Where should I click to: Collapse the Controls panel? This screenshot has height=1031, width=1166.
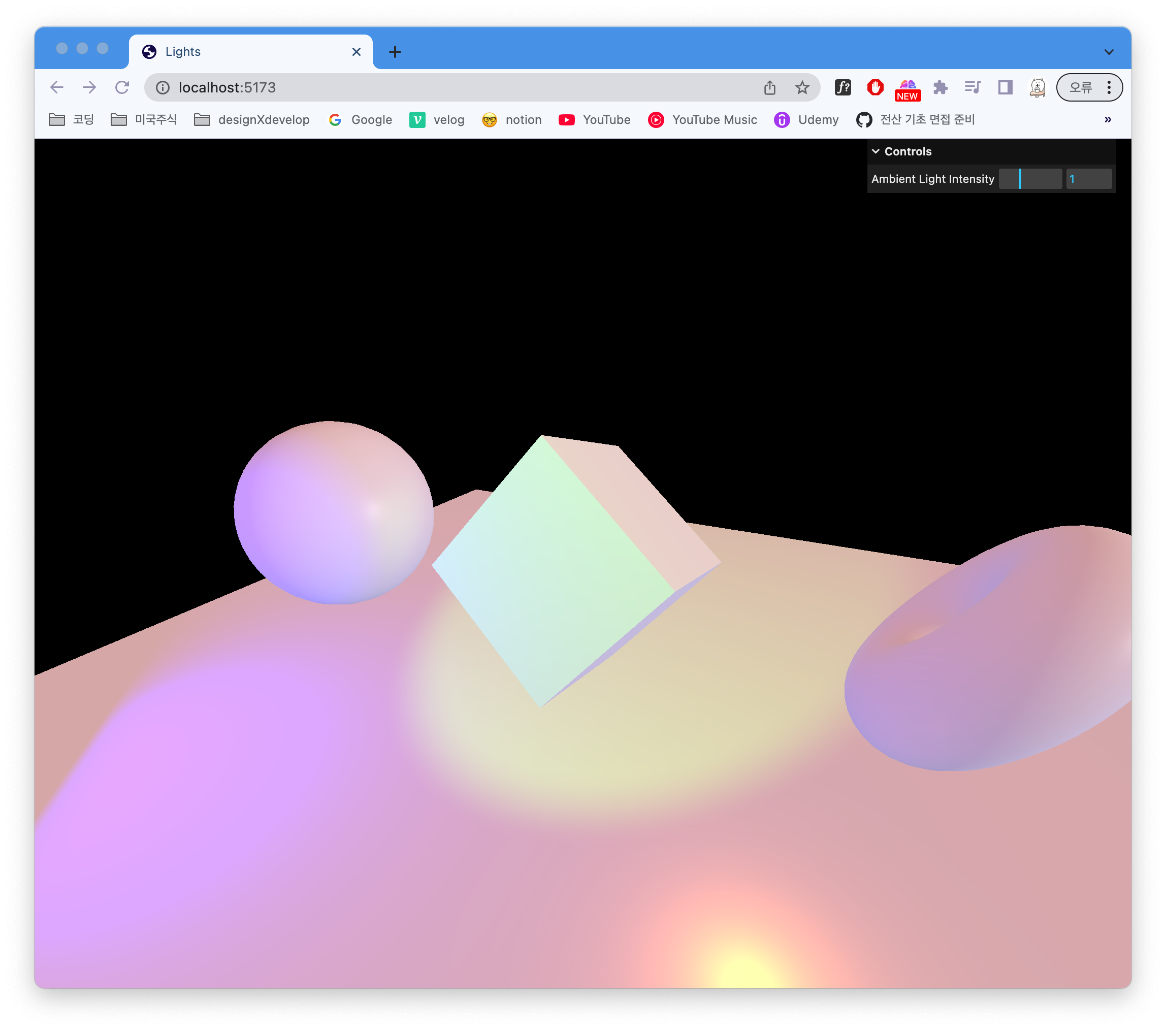pos(876,151)
